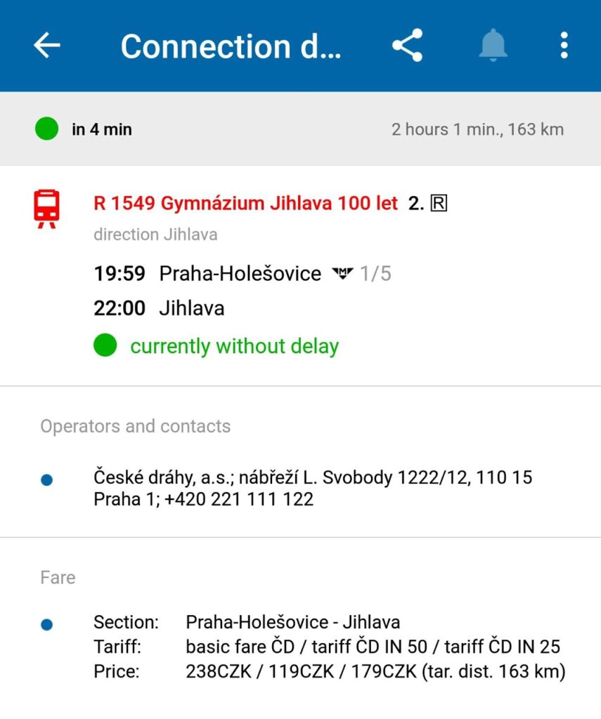Open the three-dot overflow menu

click(563, 46)
